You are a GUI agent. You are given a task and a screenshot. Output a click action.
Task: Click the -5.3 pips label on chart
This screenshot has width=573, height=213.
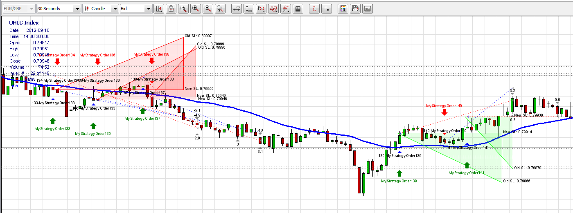(x=512, y=120)
